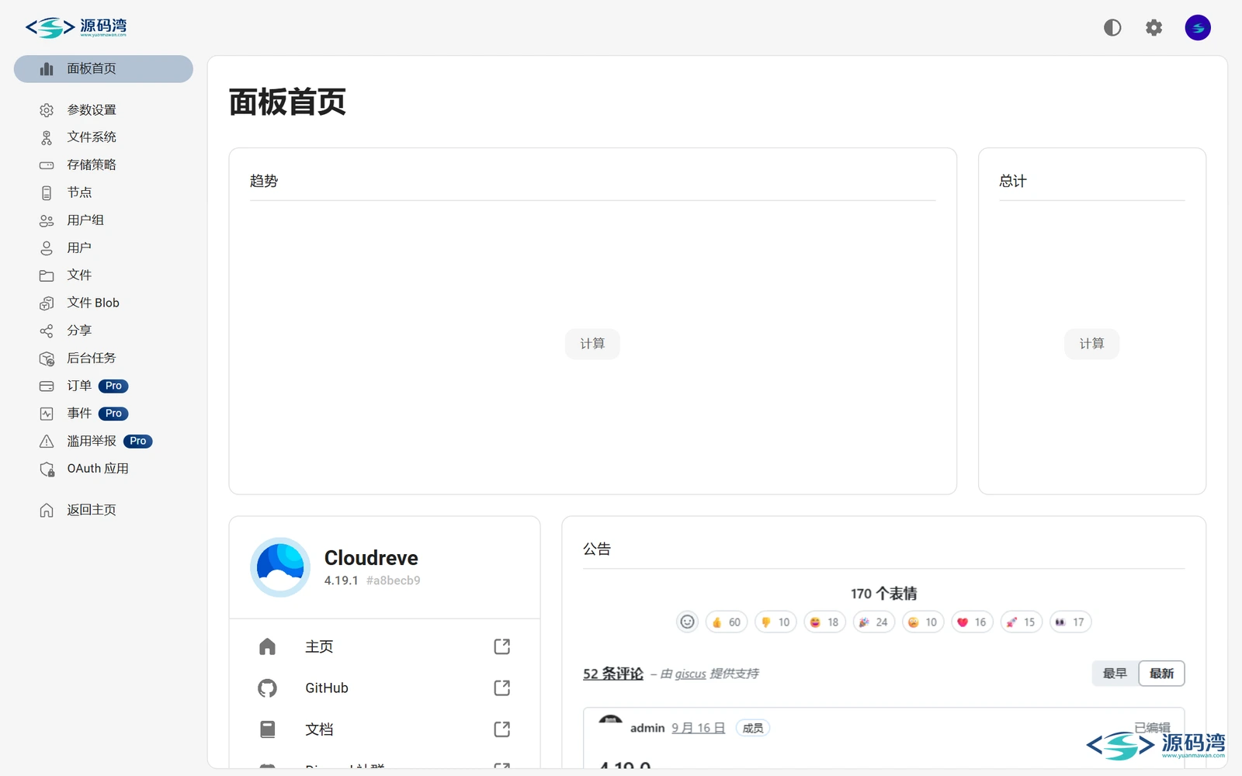Viewport: 1242px width, 776px height.
Task: Toggle thumbs down reaction showing 10
Action: [x=775, y=622]
